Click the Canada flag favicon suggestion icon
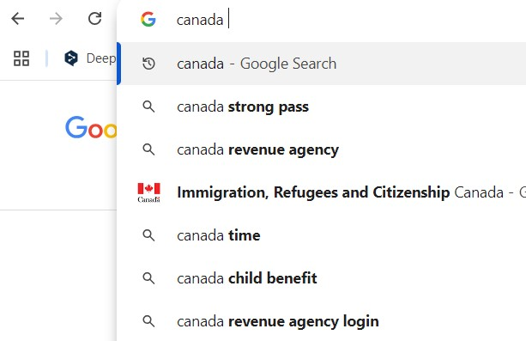This screenshot has width=526, height=341. 149,192
